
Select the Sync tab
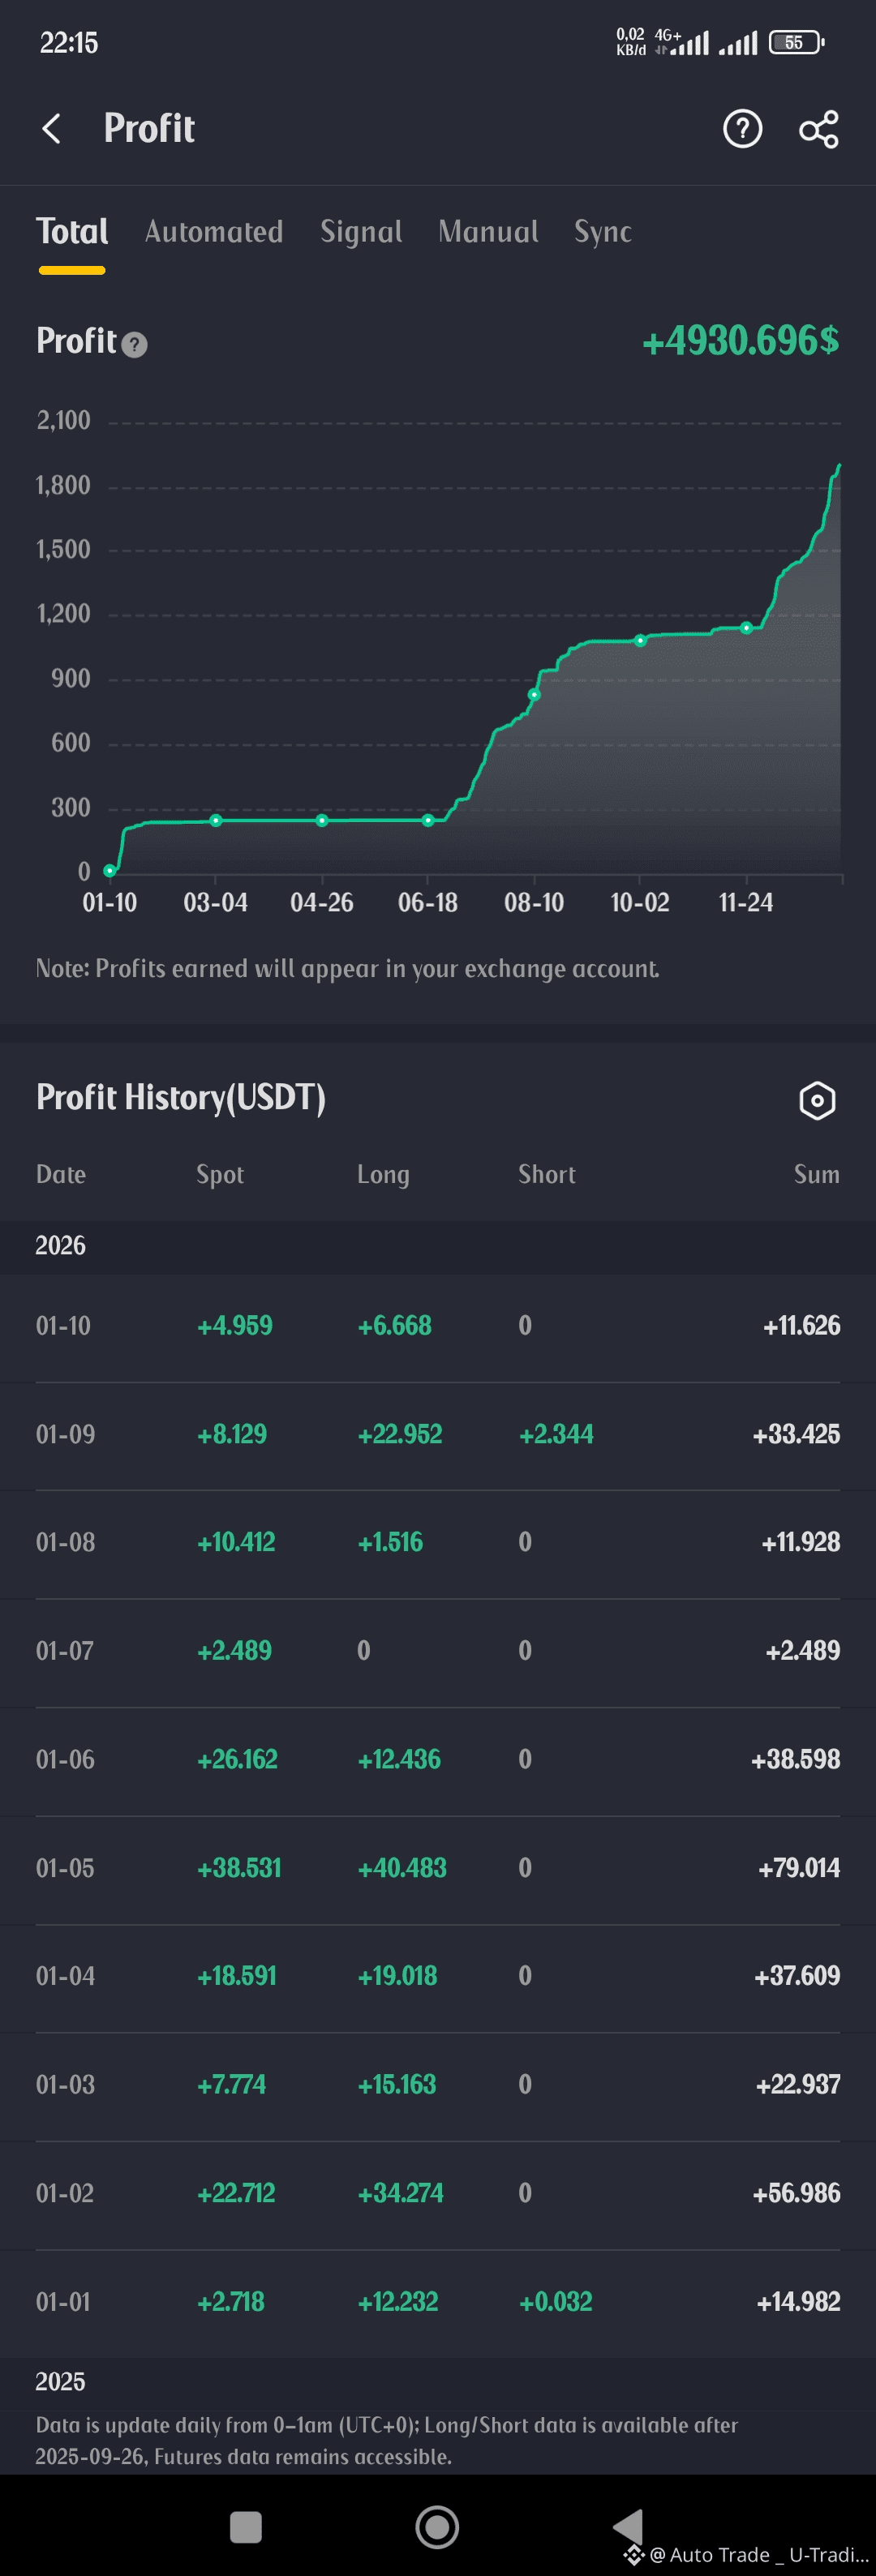pos(602,232)
